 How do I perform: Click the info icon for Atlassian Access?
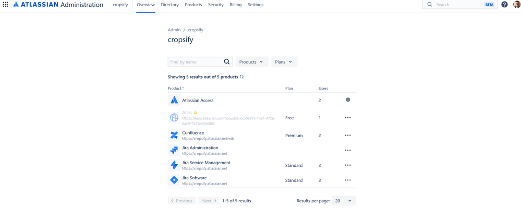coord(348,100)
